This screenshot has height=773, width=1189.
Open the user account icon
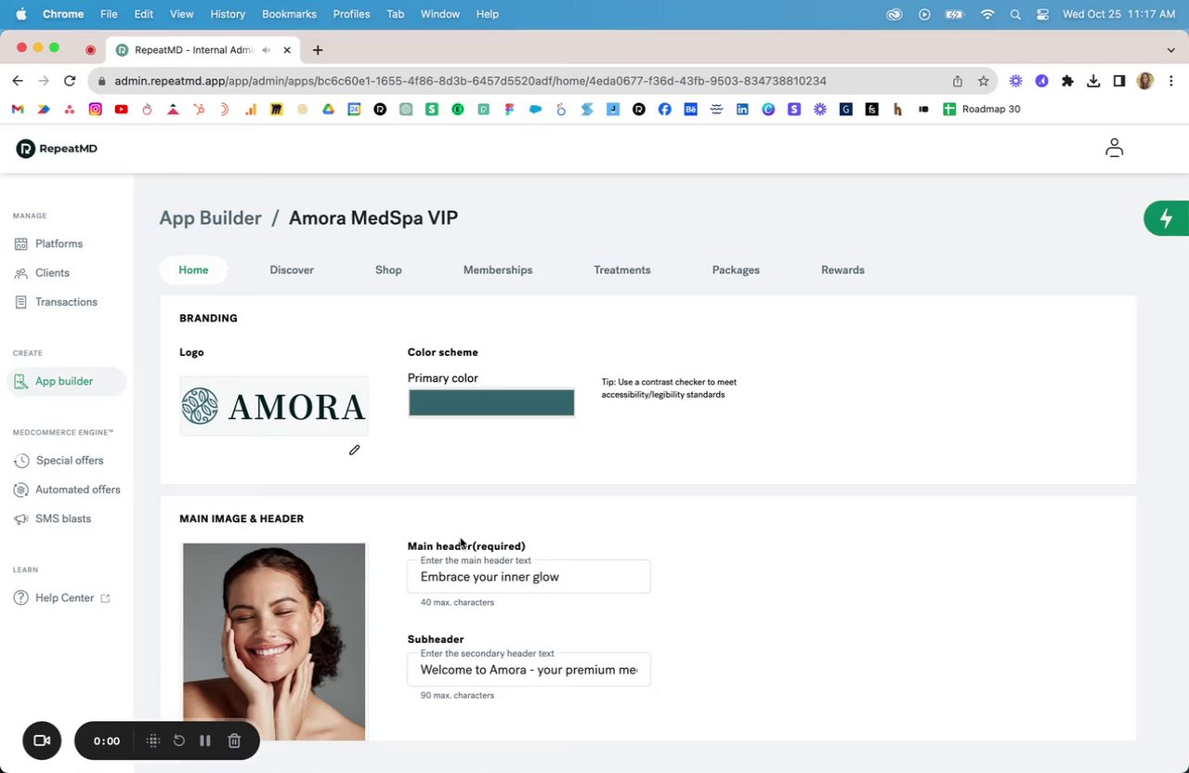point(1114,148)
